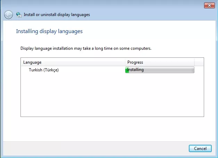This screenshot has width=218, height=158.
Task: Sort by the Language column header
Action: point(73,62)
